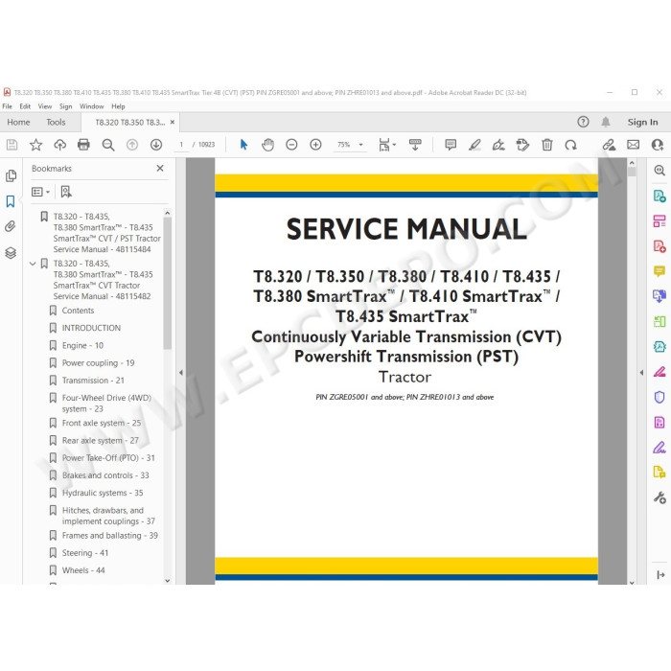
Task: Click the Save file icon
Action: coord(12,145)
